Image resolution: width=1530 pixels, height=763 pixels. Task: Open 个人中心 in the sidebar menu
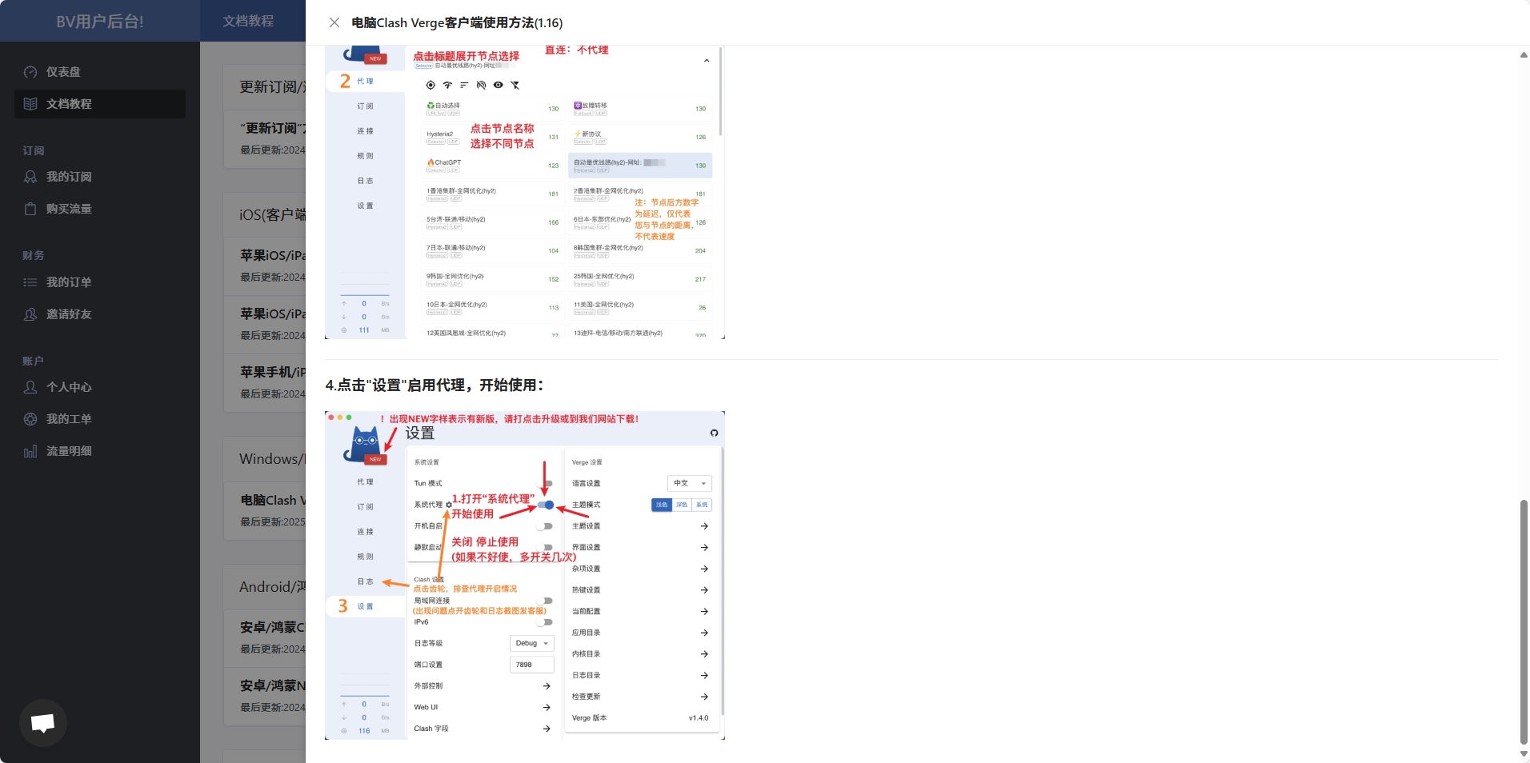coord(69,387)
